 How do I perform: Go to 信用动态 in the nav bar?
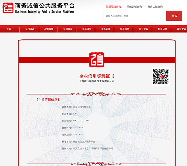click(30, 29)
